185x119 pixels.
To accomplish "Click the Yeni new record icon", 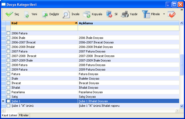I will (27, 14).
